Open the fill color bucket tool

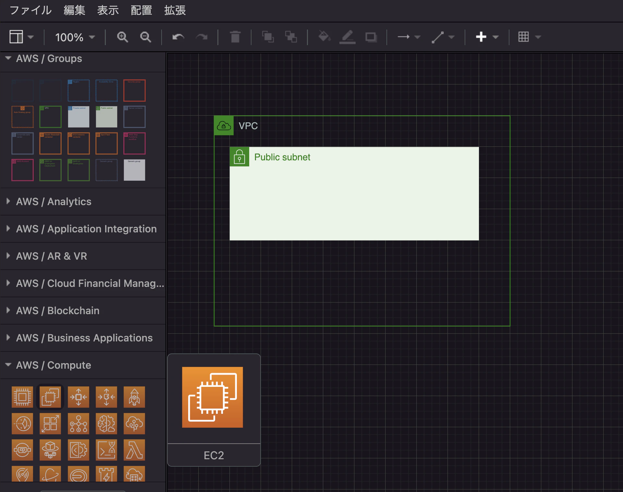[x=324, y=37]
